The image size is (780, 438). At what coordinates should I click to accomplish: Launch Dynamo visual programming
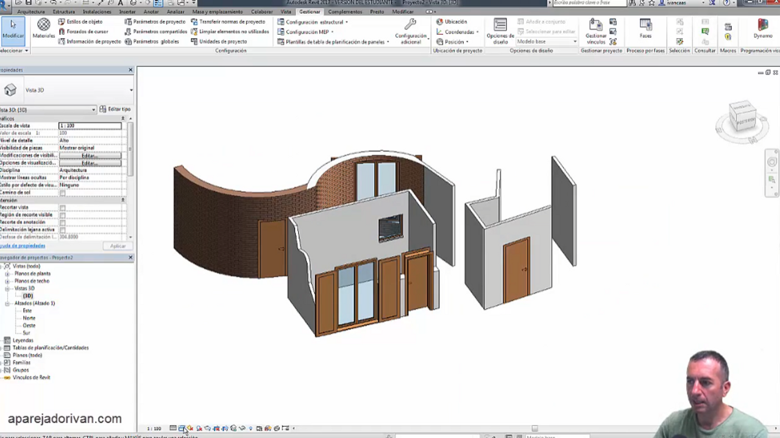click(762, 28)
